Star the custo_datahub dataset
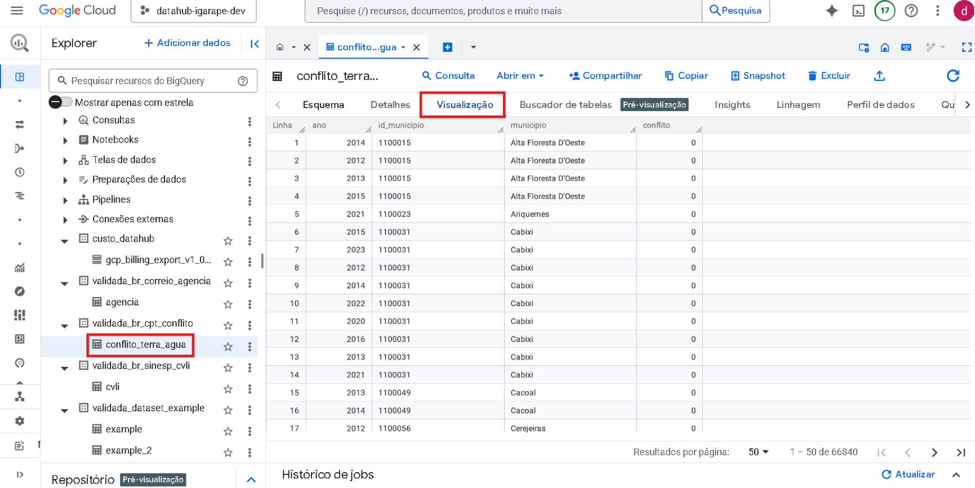Screen dimensions: 975x488 tap(228, 241)
